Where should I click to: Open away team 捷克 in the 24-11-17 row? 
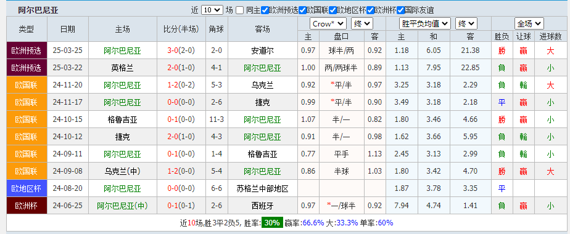tap(262, 102)
